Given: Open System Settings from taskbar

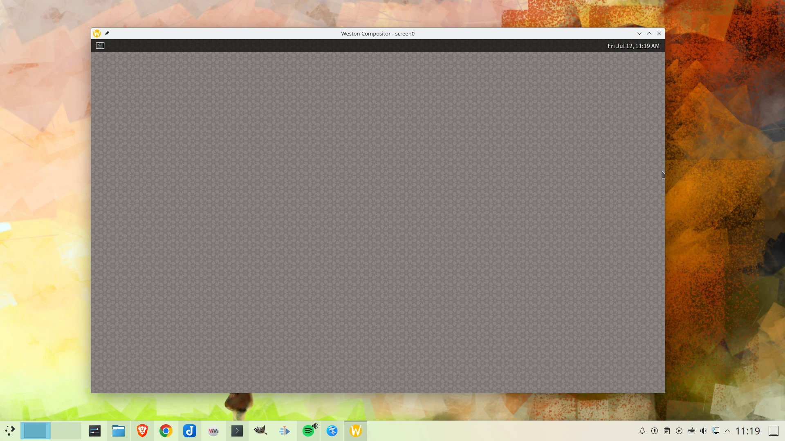Looking at the screenshot, I should tap(95, 431).
